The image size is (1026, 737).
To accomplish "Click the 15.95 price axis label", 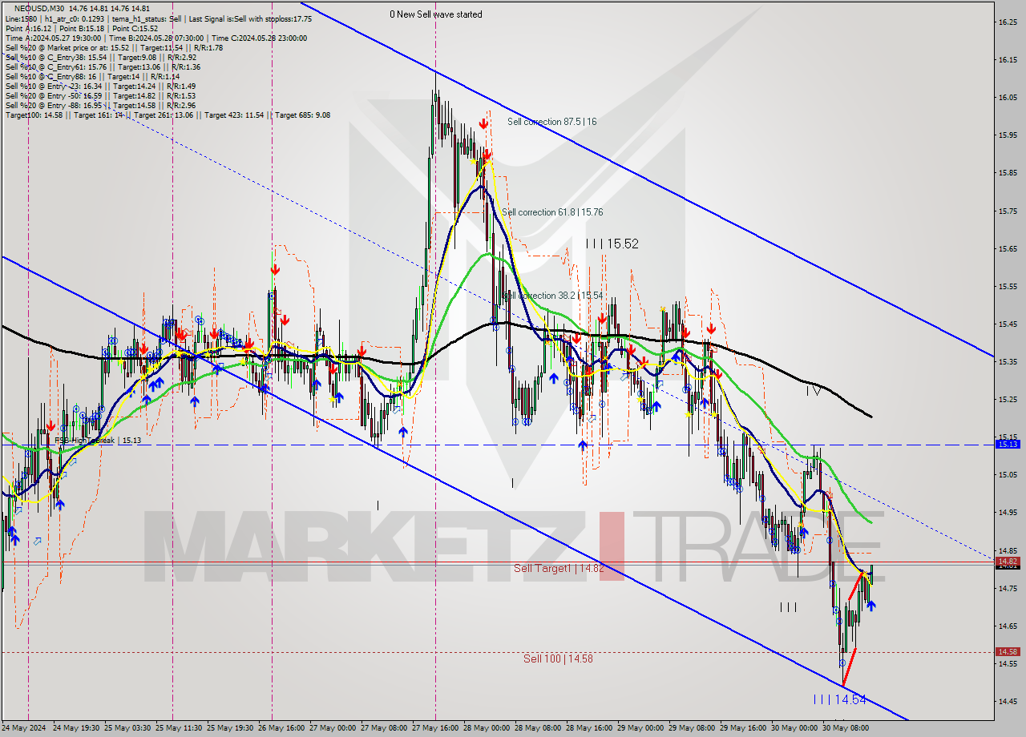I will tap(1007, 135).
